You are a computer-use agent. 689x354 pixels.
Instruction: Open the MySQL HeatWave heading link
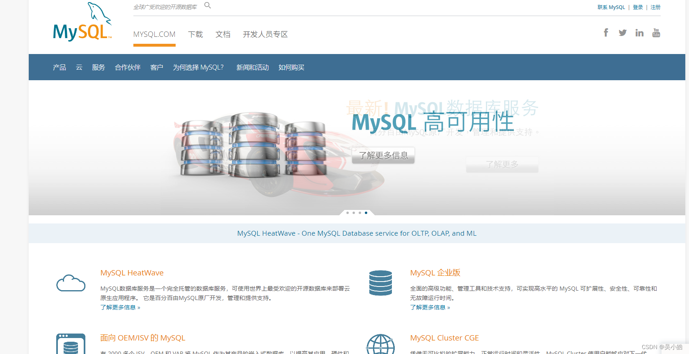132,273
